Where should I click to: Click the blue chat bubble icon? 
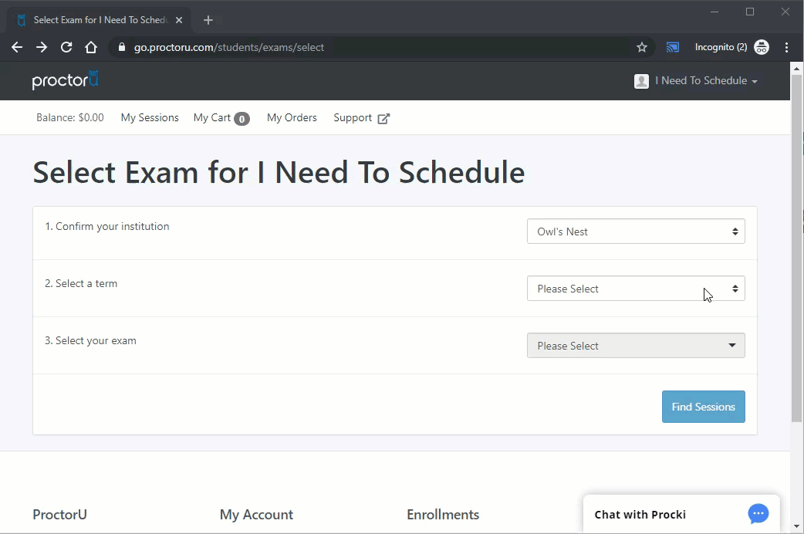pos(758,514)
